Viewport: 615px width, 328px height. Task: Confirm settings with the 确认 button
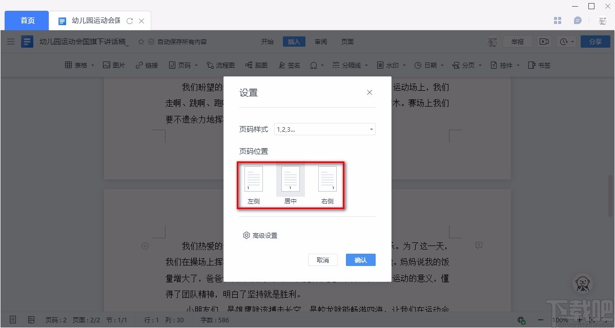pyautogui.click(x=361, y=260)
